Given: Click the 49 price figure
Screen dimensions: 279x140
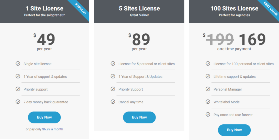Looking at the screenshot, I should point(46,40).
